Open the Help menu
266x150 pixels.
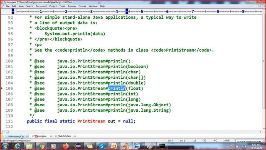[x=103, y=6]
